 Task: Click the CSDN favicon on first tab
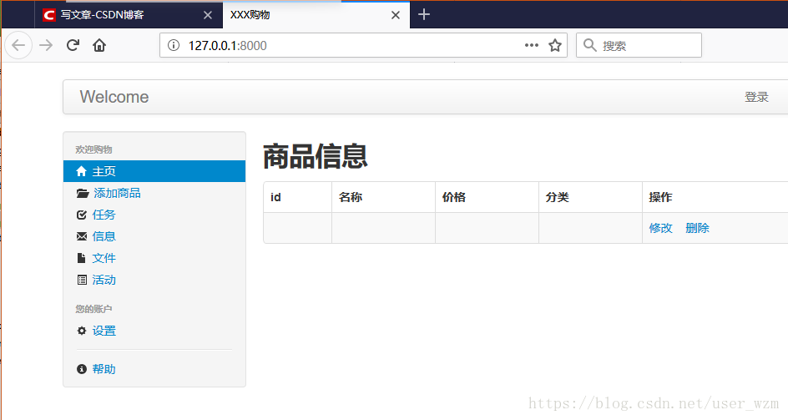click(x=48, y=15)
